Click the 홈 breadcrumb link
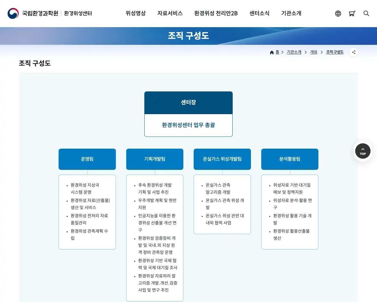This screenshot has height=302, width=377. [x=277, y=52]
